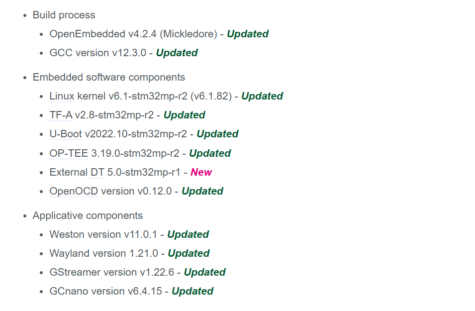The image size is (475, 311).
Task: Open the "U-Boot" glossary term
Action: [66, 134]
